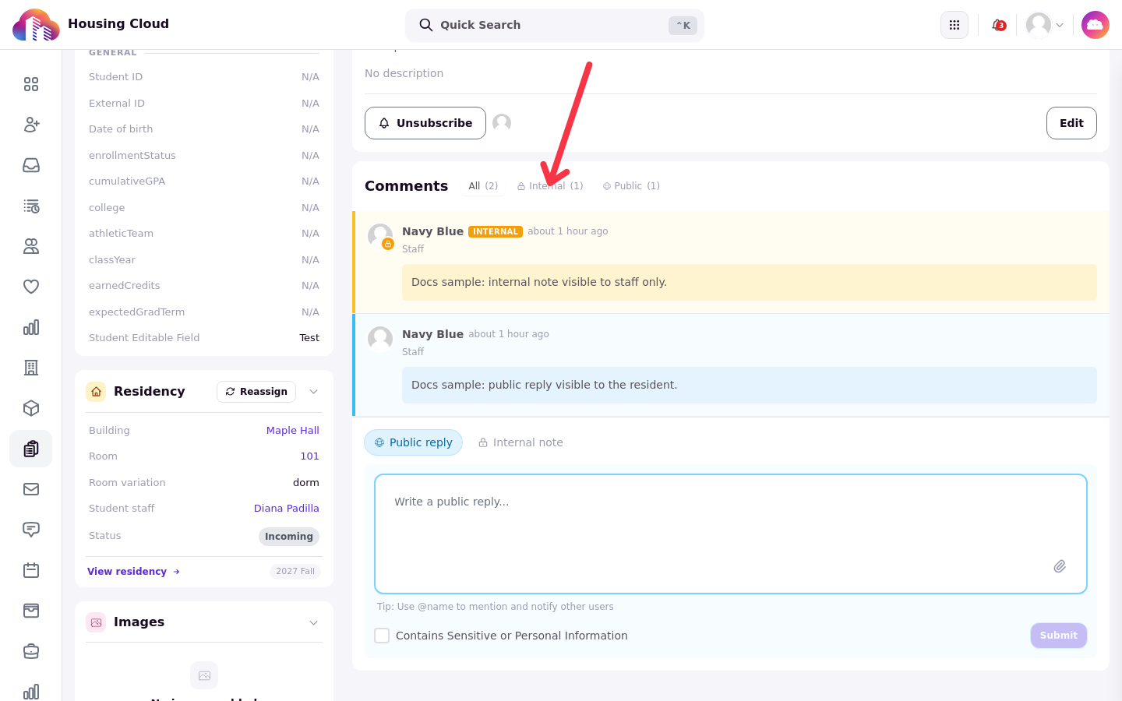Open notifications bell with badge
Image resolution: width=1122 pixels, height=701 pixels.
998,25
